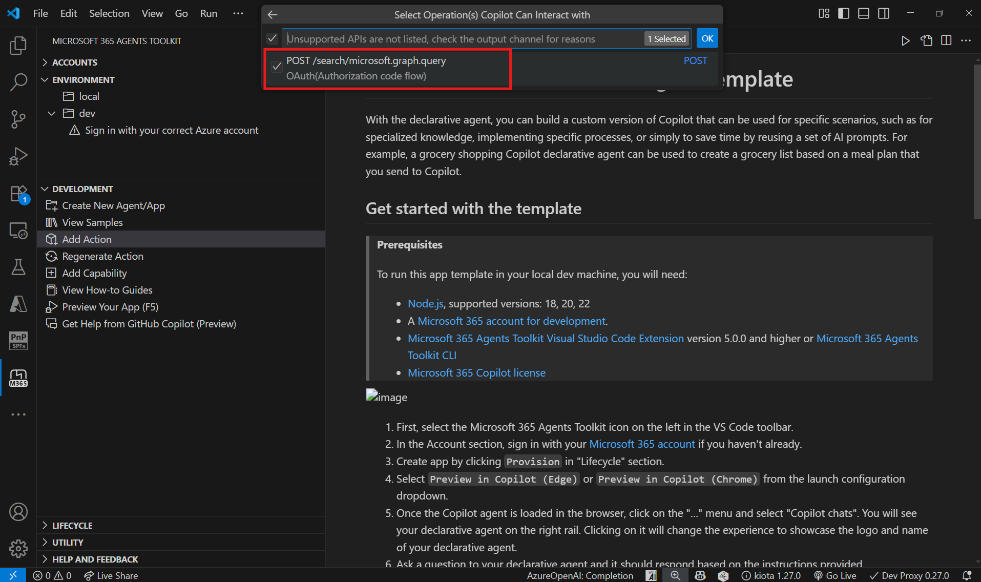Image resolution: width=981 pixels, height=582 pixels.
Task: Open the View menu
Action: click(x=152, y=13)
